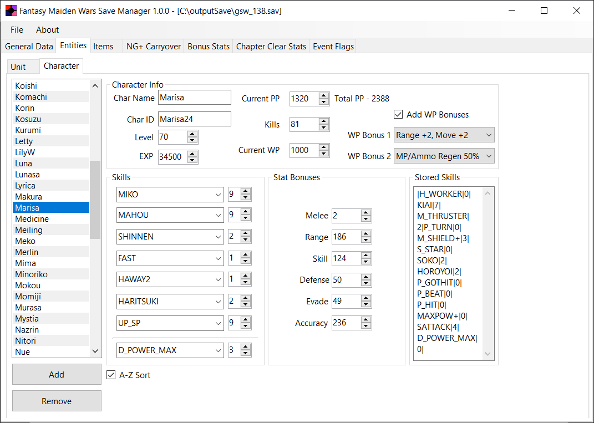The width and height of the screenshot is (594, 423).
Task: Increase UP_SP skill level up arrow
Action: pos(246,320)
